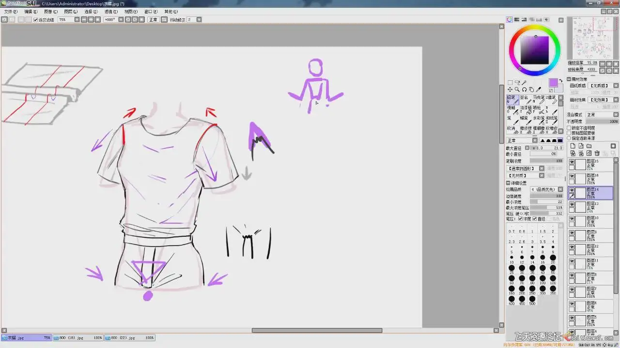
Task: Choose the 马克笔 marker brush
Action: [539, 100]
